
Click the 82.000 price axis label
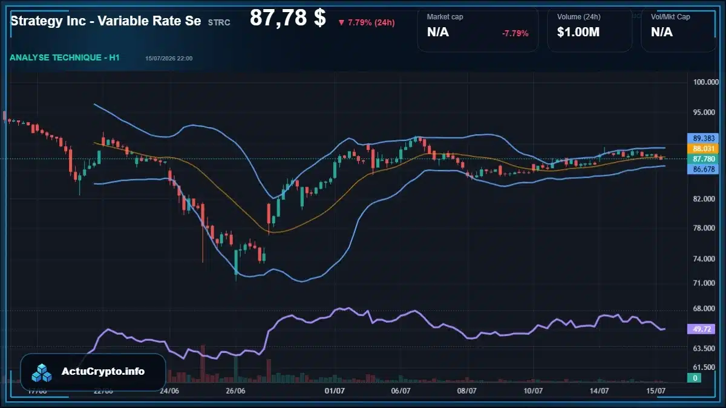704,199
